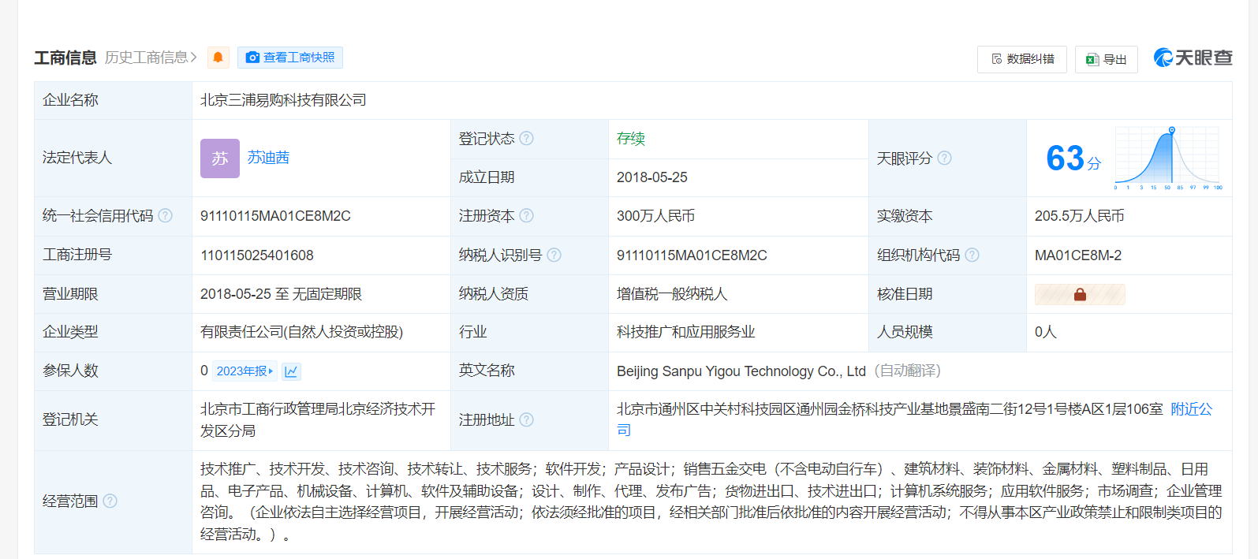Image resolution: width=1258 pixels, height=559 pixels.
Task: Click registration number 110115025401608
Action: click(x=257, y=255)
